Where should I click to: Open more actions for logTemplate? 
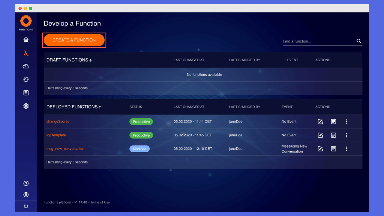tap(346, 135)
